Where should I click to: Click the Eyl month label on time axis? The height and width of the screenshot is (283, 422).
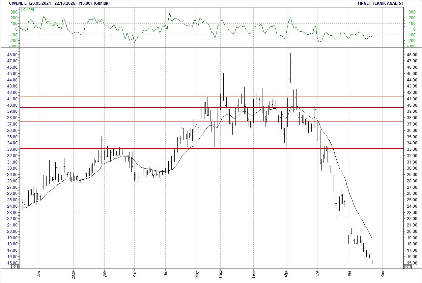pyautogui.click(x=317, y=273)
